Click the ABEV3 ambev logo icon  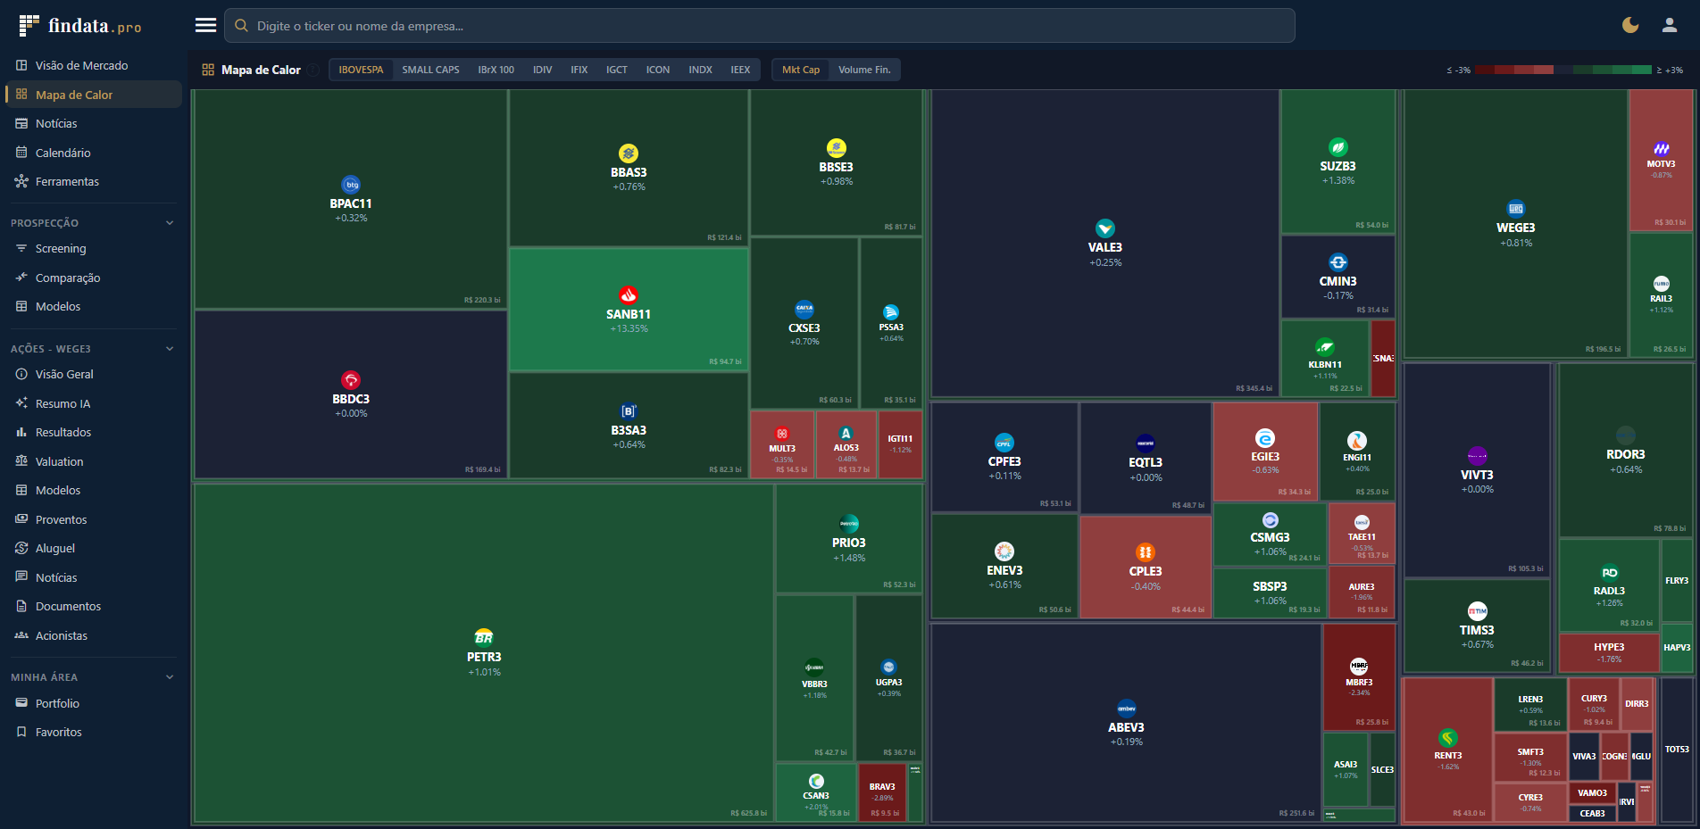click(1127, 709)
